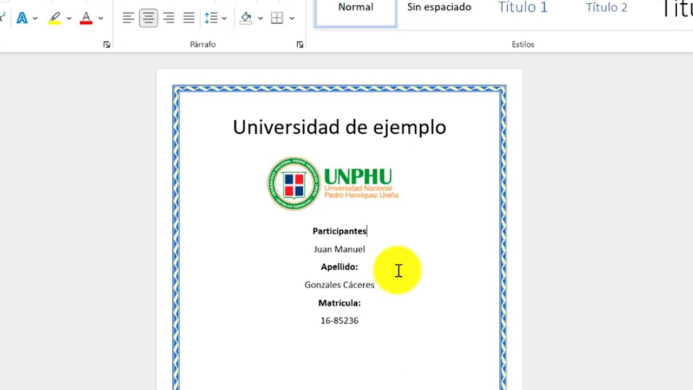Open the Párrafo dialog box launcher
The width and height of the screenshot is (693, 390).
click(300, 45)
